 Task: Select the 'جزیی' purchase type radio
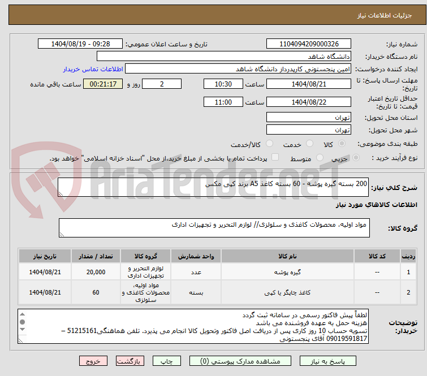356,158
